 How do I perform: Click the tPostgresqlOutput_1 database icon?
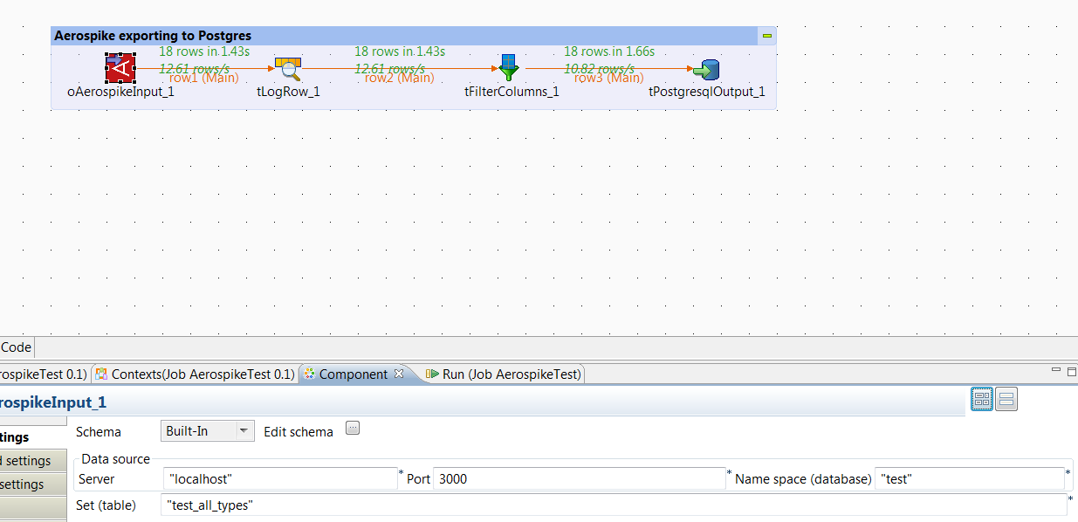pos(705,69)
